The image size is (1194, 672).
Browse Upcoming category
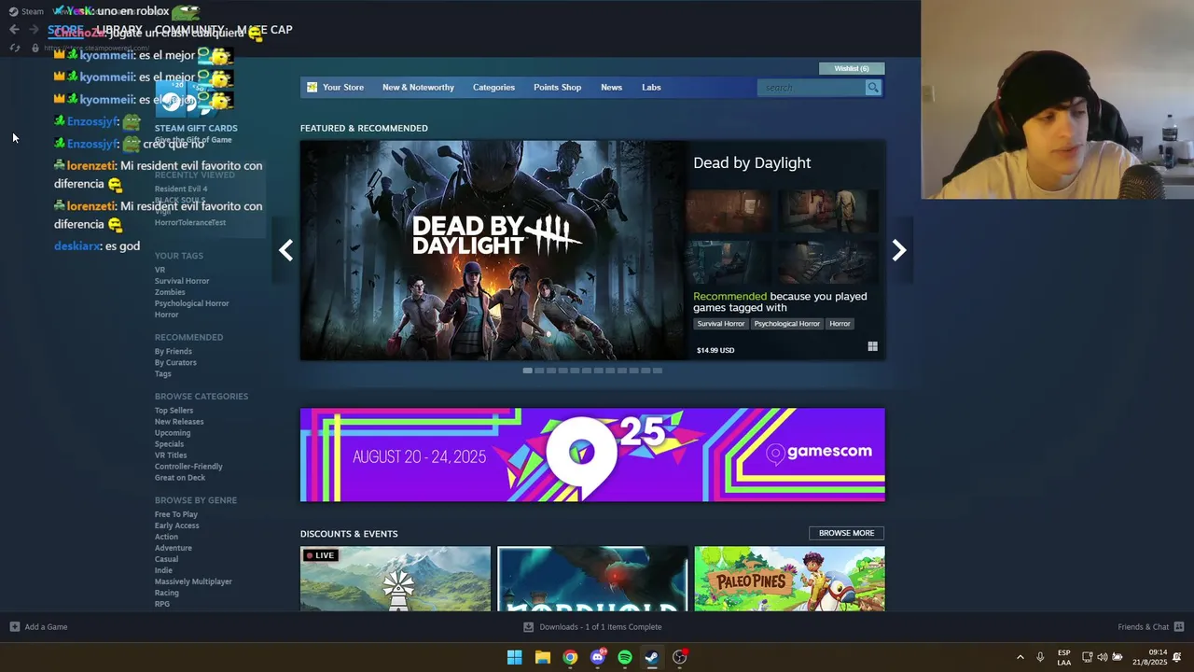pos(173,433)
